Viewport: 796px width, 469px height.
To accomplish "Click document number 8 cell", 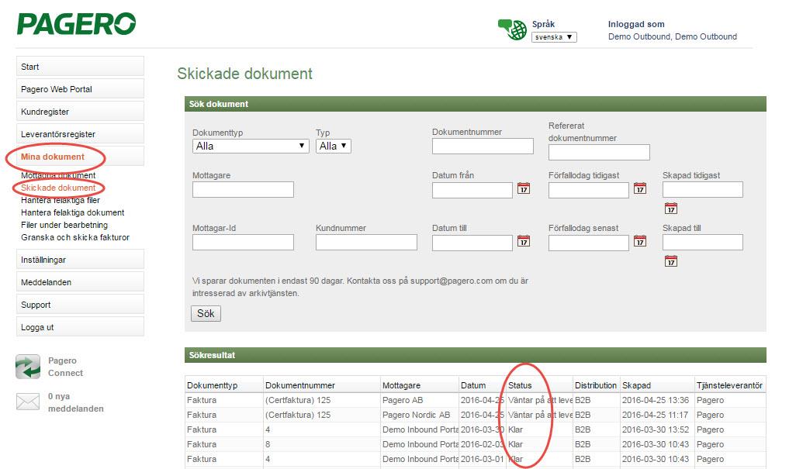I will tap(322, 444).
